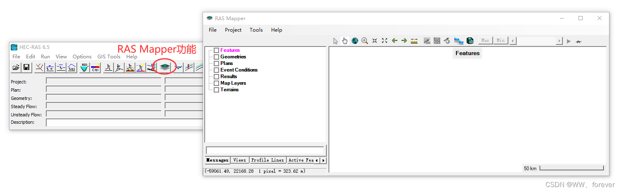Viewport: 621px width, 192px height.
Task: Play the animation with the triangle button
Action: point(569,41)
